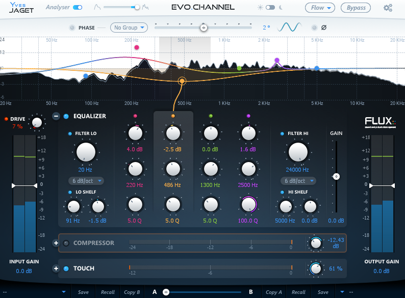Click the Touch amount knob

pyautogui.click(x=316, y=268)
